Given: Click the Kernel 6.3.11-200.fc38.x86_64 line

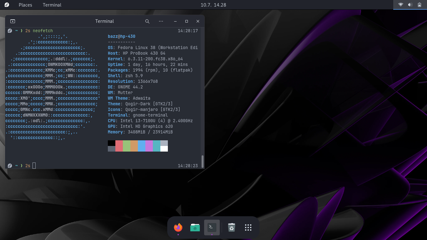Looking at the screenshot, I should (145, 59).
